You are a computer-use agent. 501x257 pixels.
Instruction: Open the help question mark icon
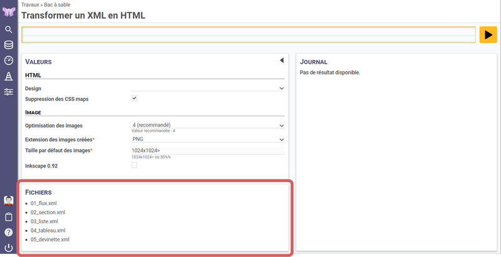(9, 232)
